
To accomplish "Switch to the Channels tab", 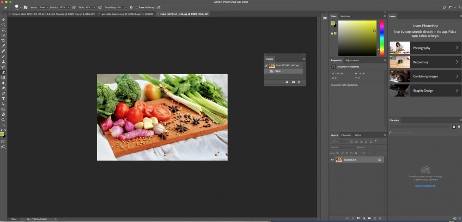I will click(x=346, y=135).
